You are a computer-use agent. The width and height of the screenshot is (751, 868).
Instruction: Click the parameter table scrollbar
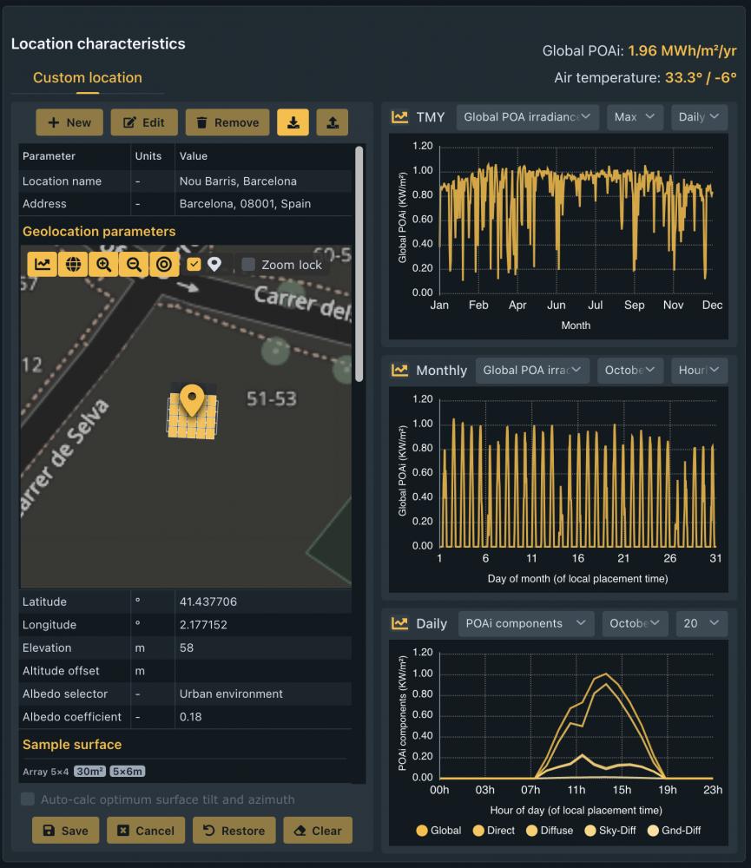tap(359, 264)
